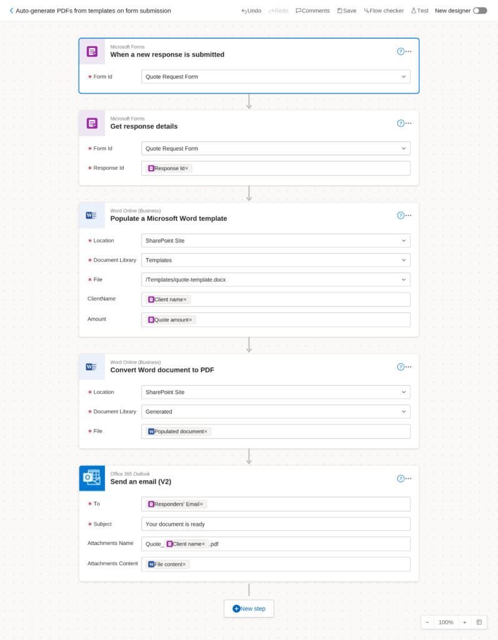Screen dimensions: 498x640
Task: Expand Form Id dropdown in 'Get response details'
Action: (403, 149)
